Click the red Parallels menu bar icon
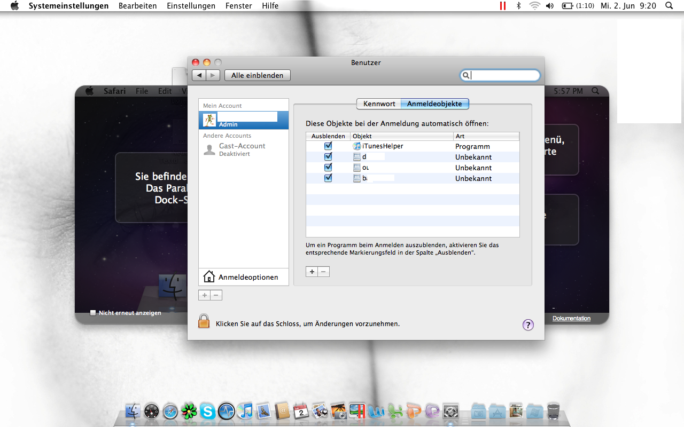This screenshot has width=684, height=427. [502, 6]
